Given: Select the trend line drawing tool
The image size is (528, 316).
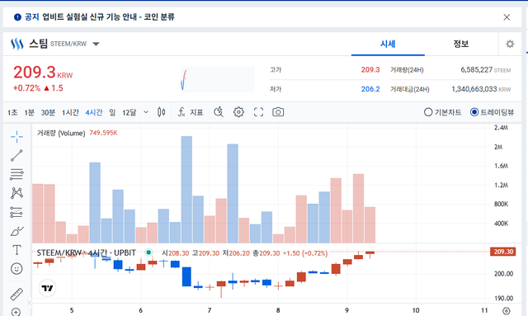Looking at the screenshot, I should pyautogui.click(x=16, y=156).
